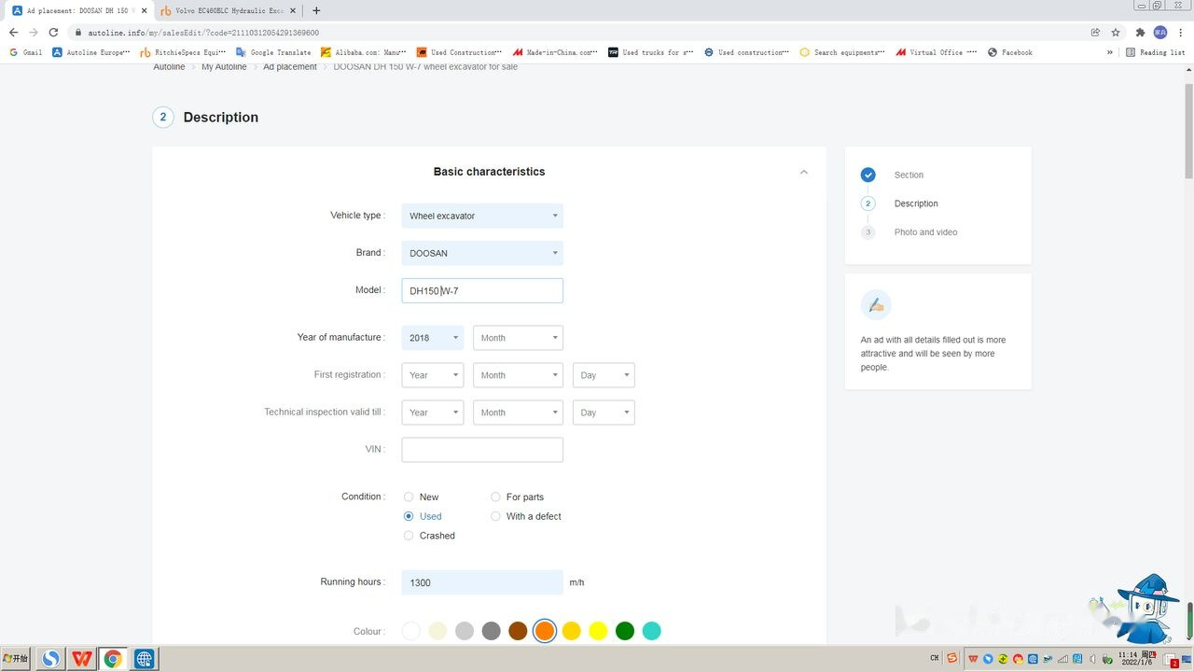Image resolution: width=1194 pixels, height=672 pixels.
Task: Open the Windows Start button
Action: [x=16, y=659]
